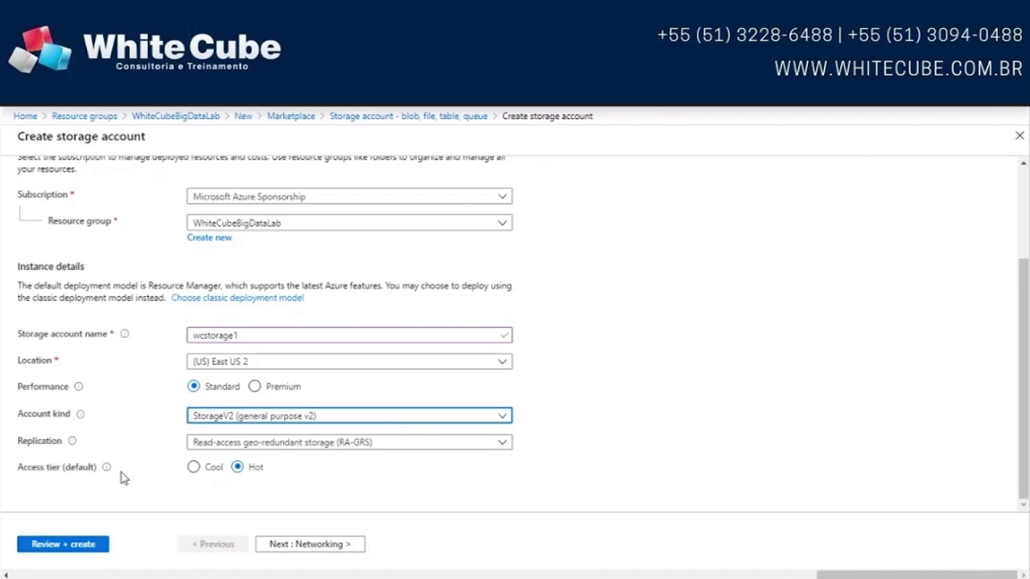
Task: Expand the Account kind StorageV2 dropdown
Action: click(x=349, y=416)
